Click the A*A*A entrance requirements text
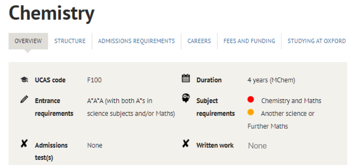This screenshot has height=165, width=352. pos(131,107)
